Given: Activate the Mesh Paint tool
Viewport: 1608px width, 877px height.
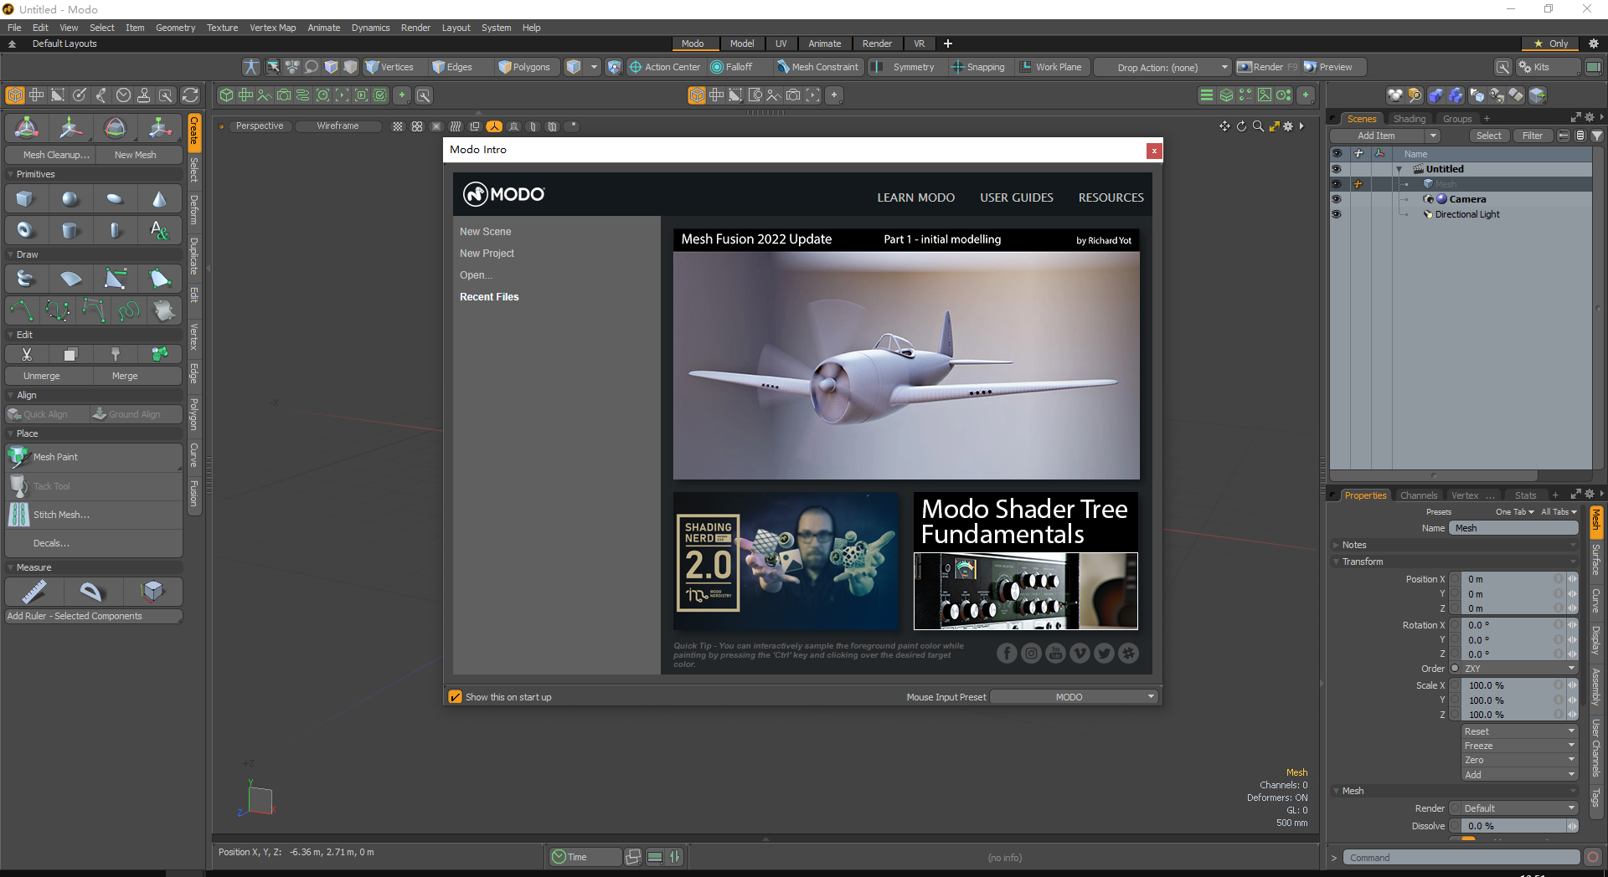Looking at the screenshot, I should 55,457.
